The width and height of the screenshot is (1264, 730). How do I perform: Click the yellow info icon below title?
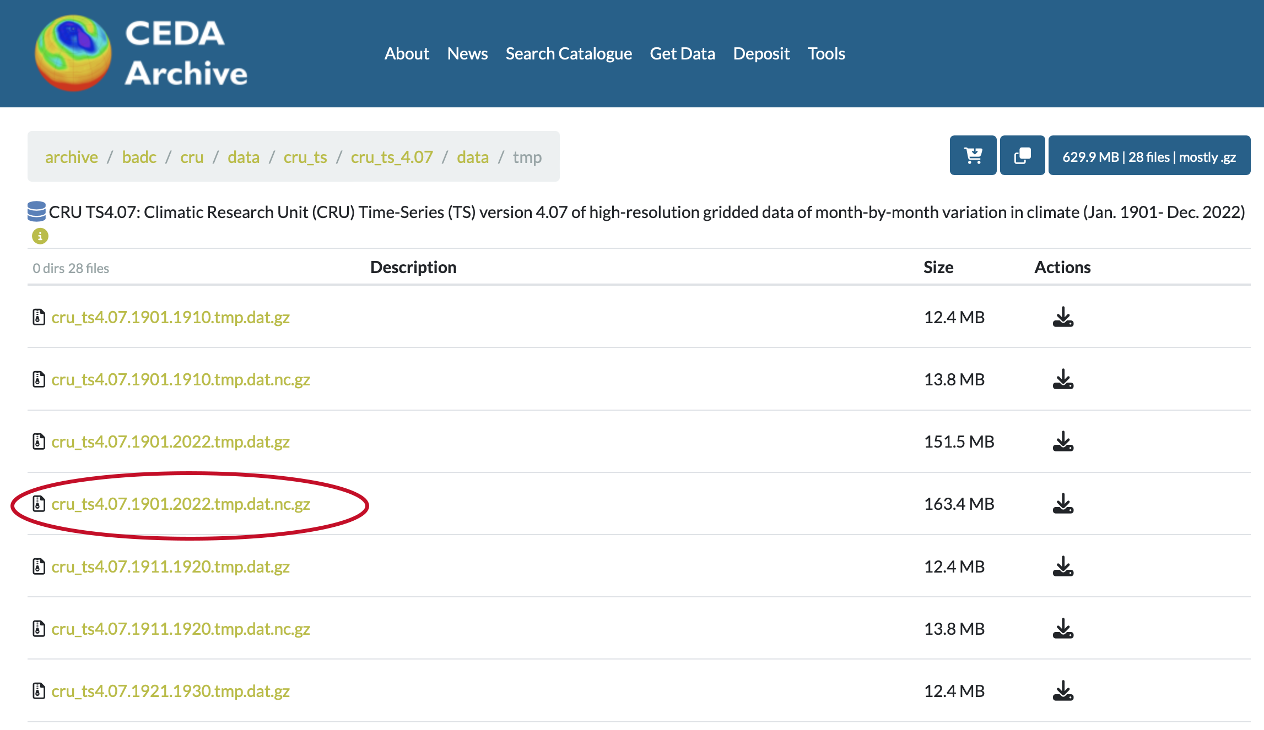40,236
